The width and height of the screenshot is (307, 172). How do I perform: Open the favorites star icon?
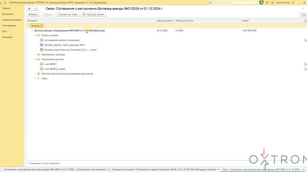coord(272,2)
